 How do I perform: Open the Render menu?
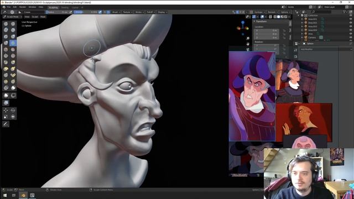[23, 7]
